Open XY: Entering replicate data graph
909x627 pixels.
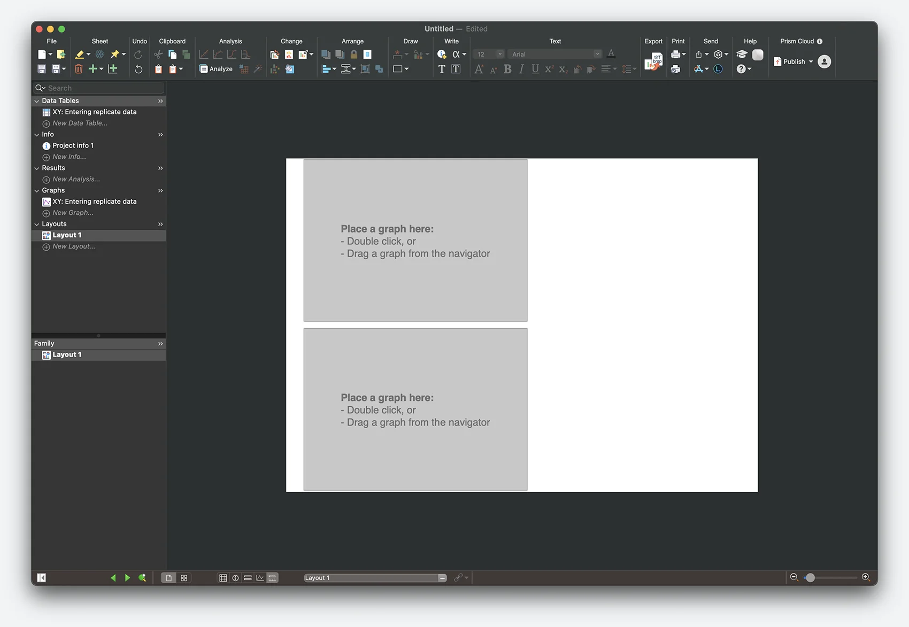tap(99, 202)
